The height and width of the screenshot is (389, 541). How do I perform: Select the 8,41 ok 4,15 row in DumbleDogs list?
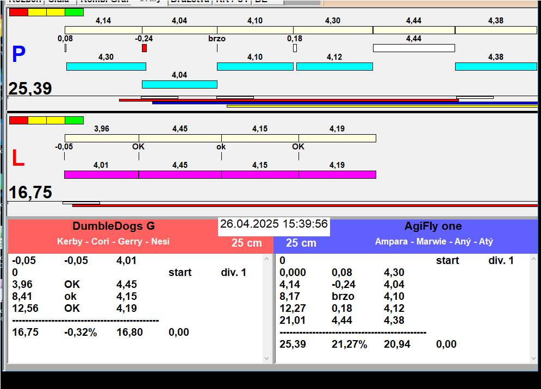(x=74, y=296)
